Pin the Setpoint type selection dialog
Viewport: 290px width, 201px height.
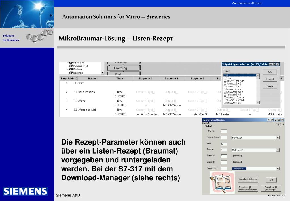[274, 64]
